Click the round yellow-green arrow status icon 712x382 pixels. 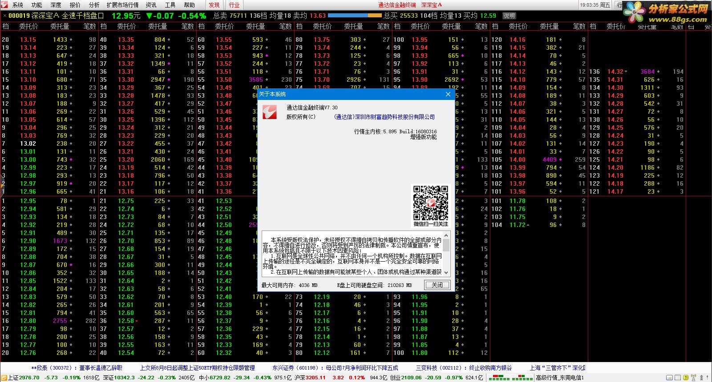tap(686, 378)
